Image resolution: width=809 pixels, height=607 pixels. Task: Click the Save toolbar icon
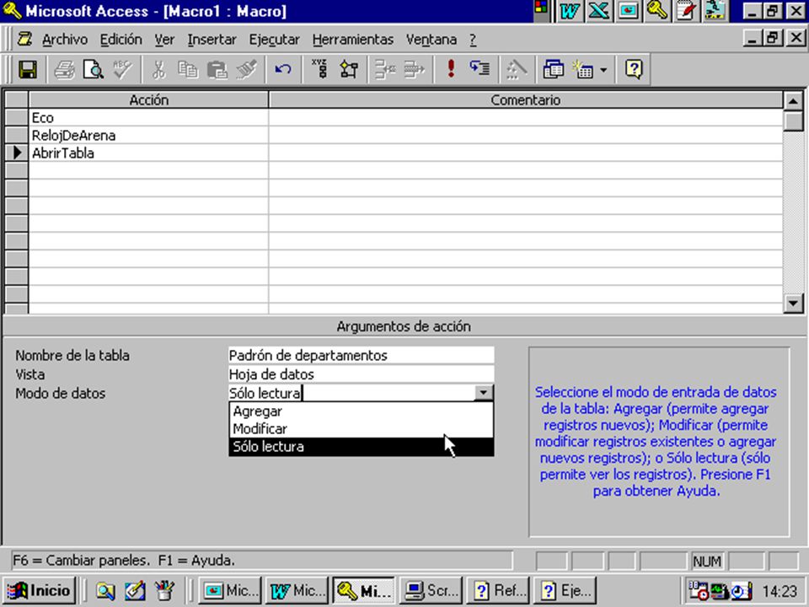pos(28,69)
